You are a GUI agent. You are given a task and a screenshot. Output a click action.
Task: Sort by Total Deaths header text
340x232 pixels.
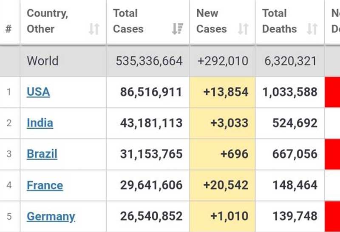point(279,21)
